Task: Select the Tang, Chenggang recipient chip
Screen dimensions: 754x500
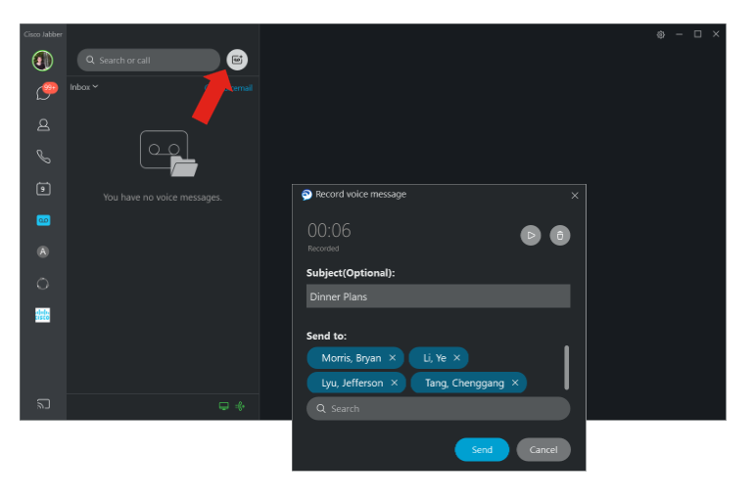Action: pos(469,383)
